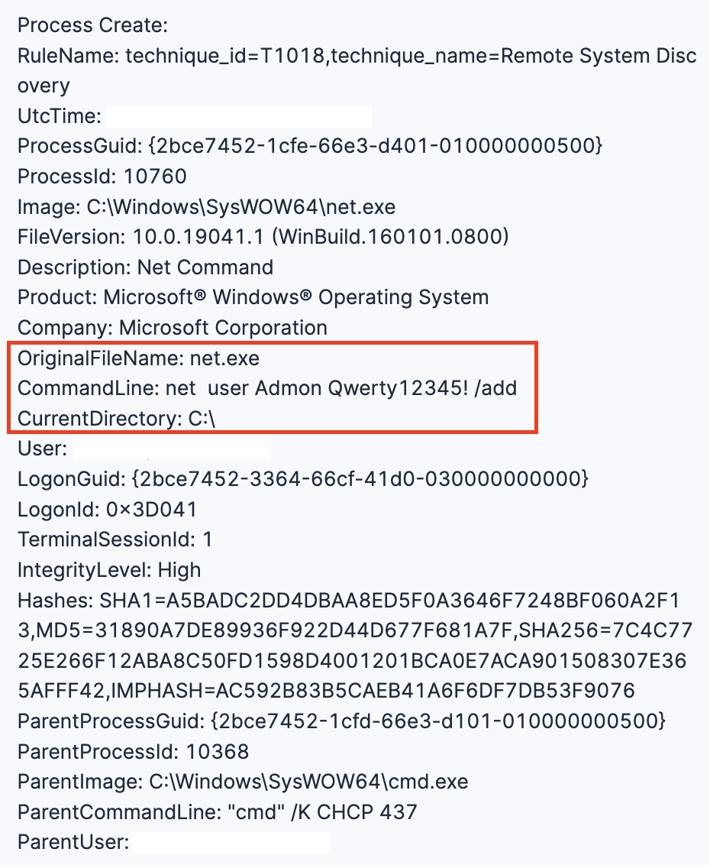Click the Image path net.exe line
Viewport: 710px width, 865px height.
pyautogui.click(x=207, y=207)
